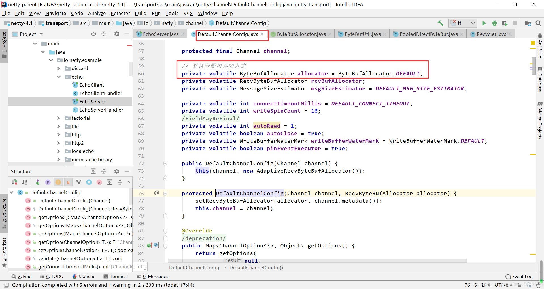Open Project panel settings gear
This screenshot has width=544, height=289.
117,34
